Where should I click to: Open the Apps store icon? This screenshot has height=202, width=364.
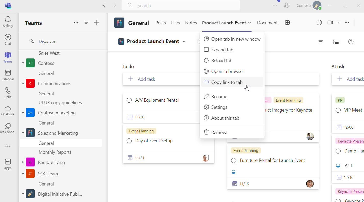[x=8, y=164]
